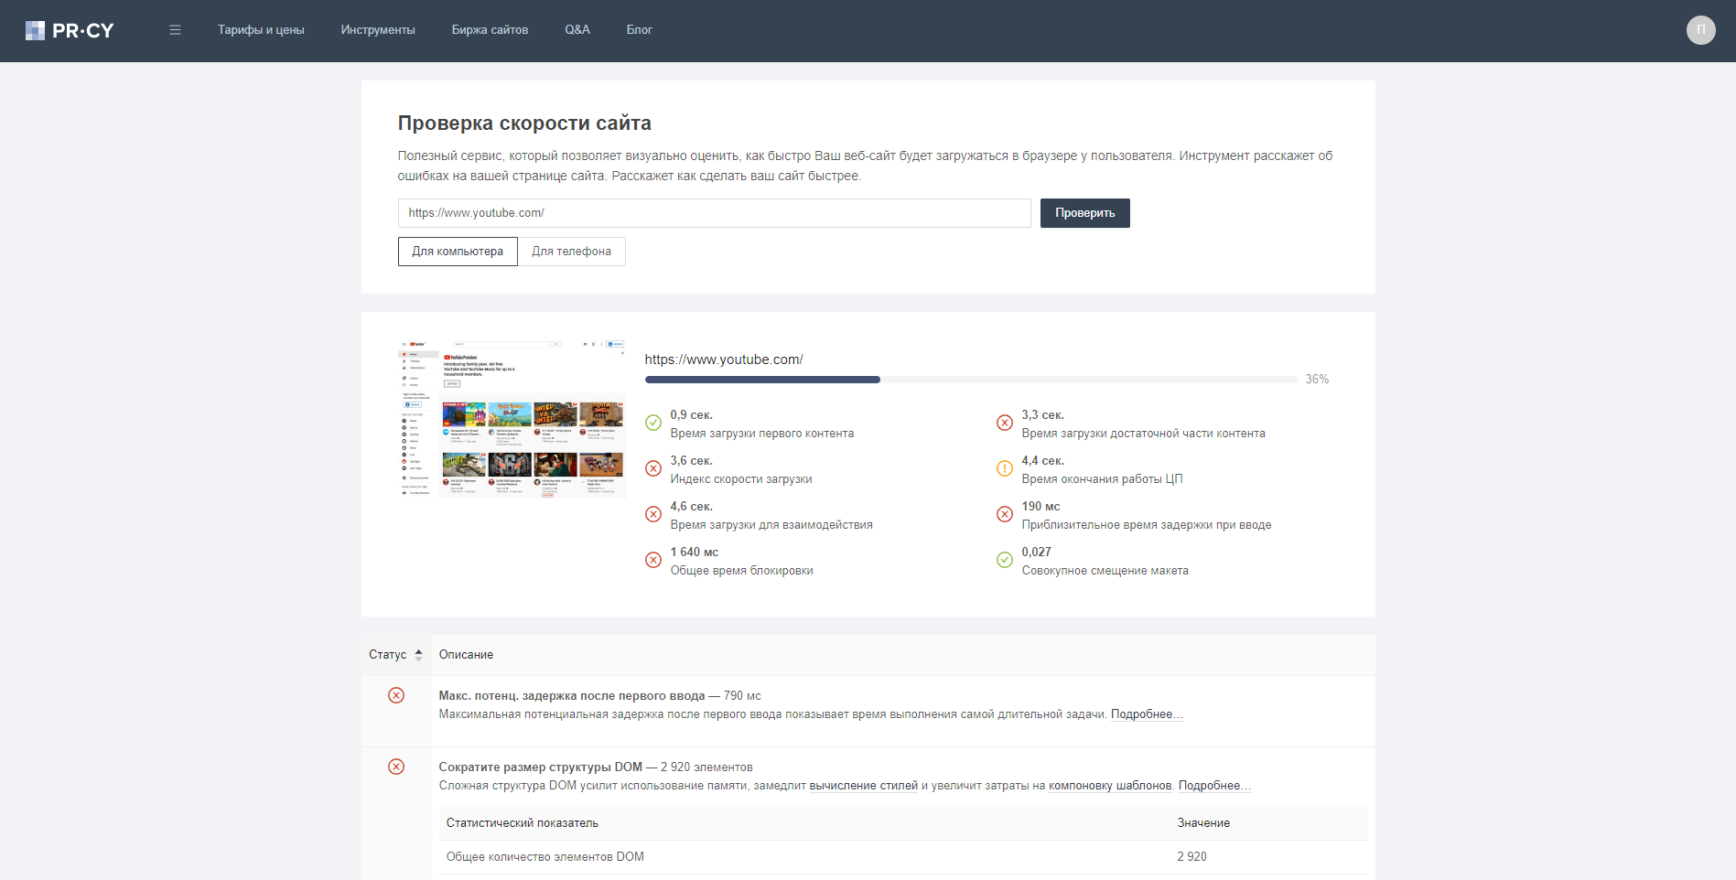Click the red cross icon beside 4,6 сек.
This screenshot has width=1736, height=880.
click(x=653, y=514)
